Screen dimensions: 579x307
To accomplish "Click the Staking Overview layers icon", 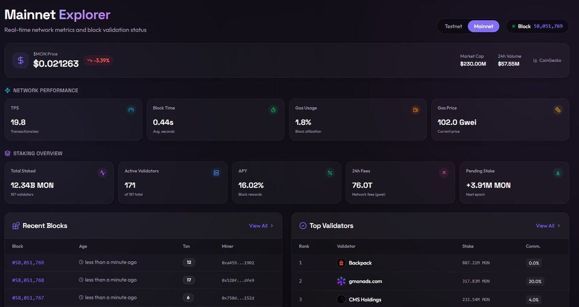I will click(x=8, y=153).
